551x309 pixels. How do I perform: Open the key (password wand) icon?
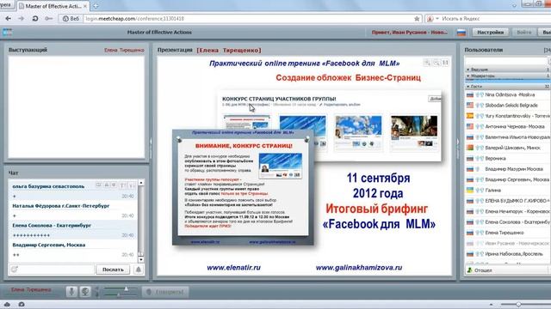coord(48,19)
